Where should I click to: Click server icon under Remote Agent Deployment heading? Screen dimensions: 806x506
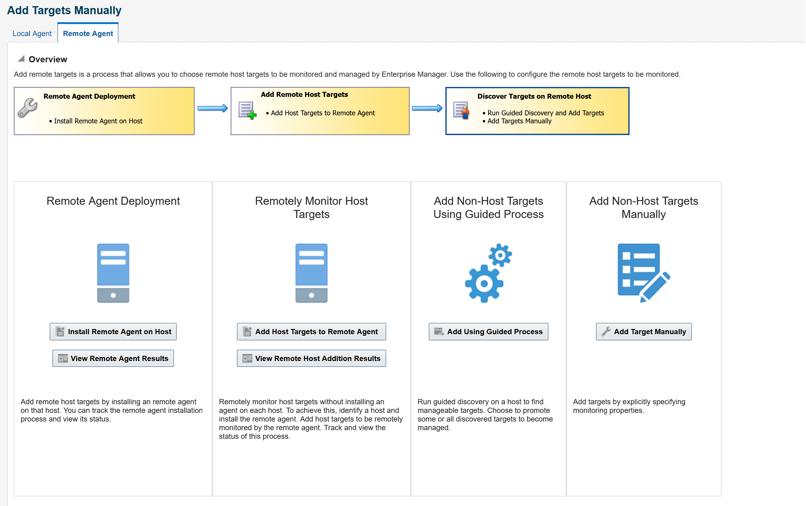click(x=113, y=273)
